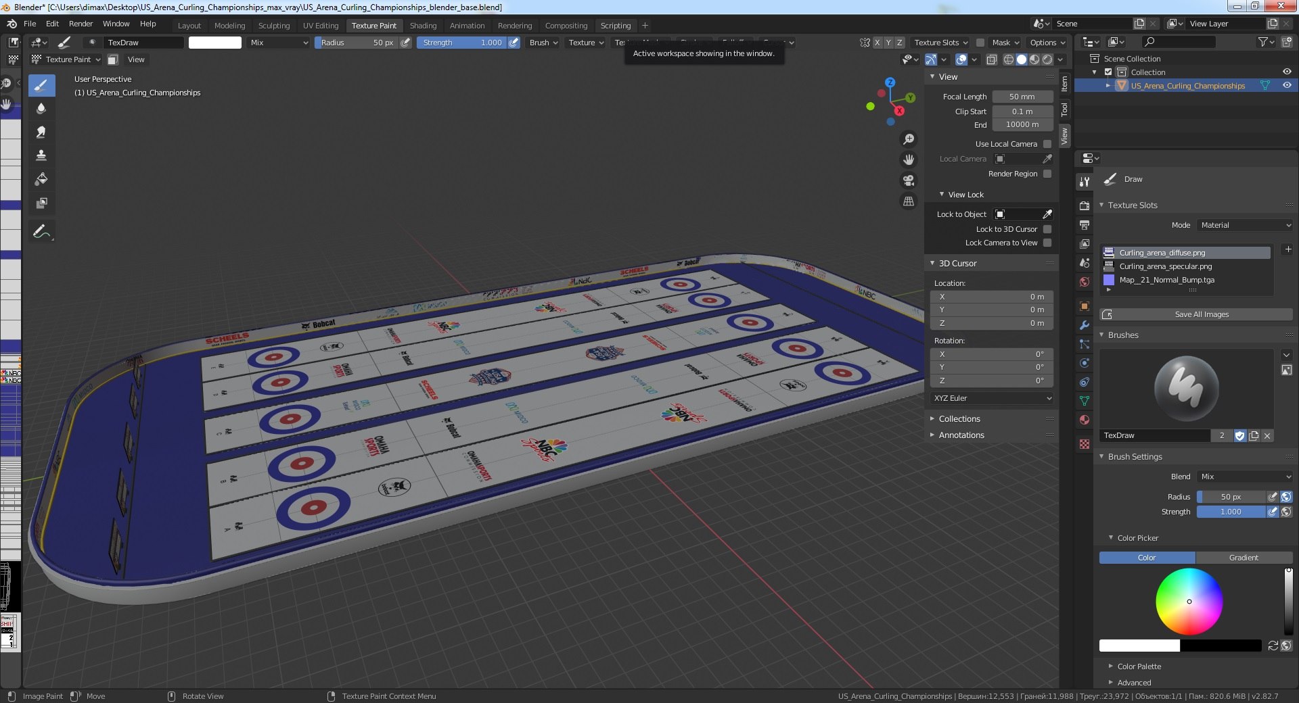The image size is (1299, 703).
Task: Open the Render properties tab
Action: pyautogui.click(x=1085, y=205)
